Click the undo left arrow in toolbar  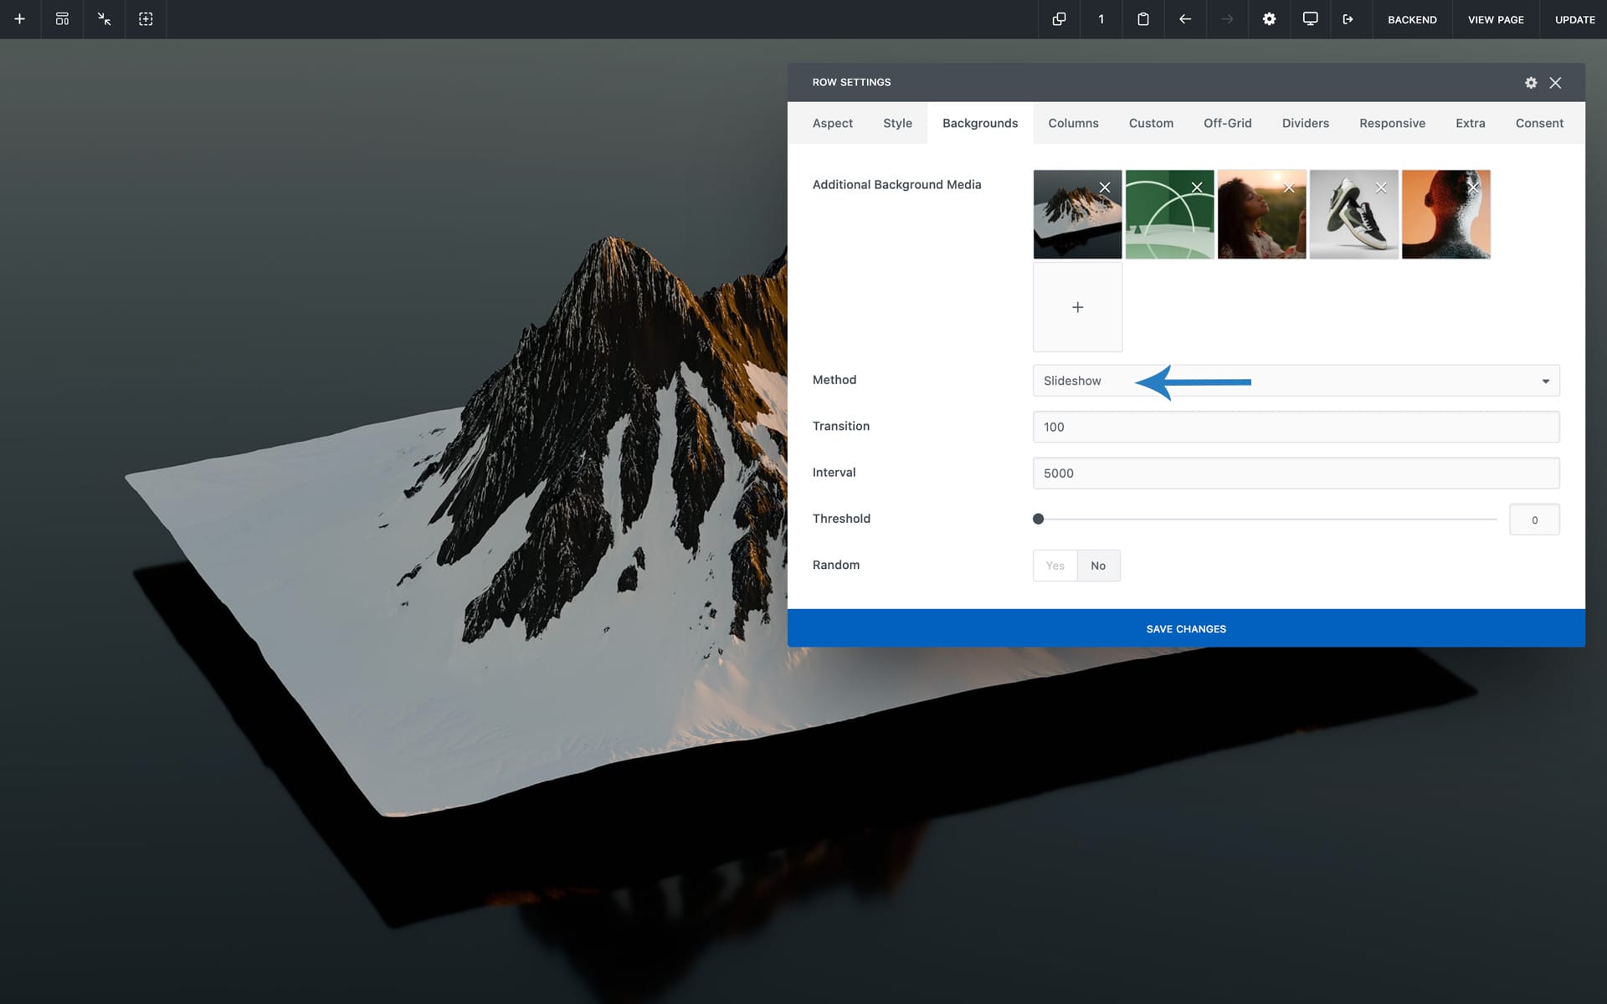(x=1185, y=19)
